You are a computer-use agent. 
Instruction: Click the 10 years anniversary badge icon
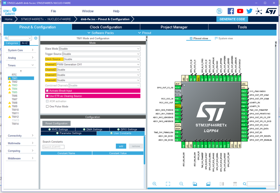(219, 11)
